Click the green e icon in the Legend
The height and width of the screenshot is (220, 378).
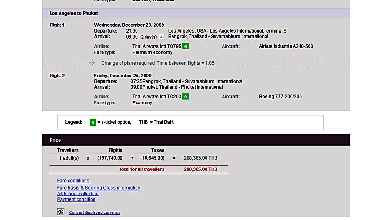pyautogui.click(x=93, y=122)
